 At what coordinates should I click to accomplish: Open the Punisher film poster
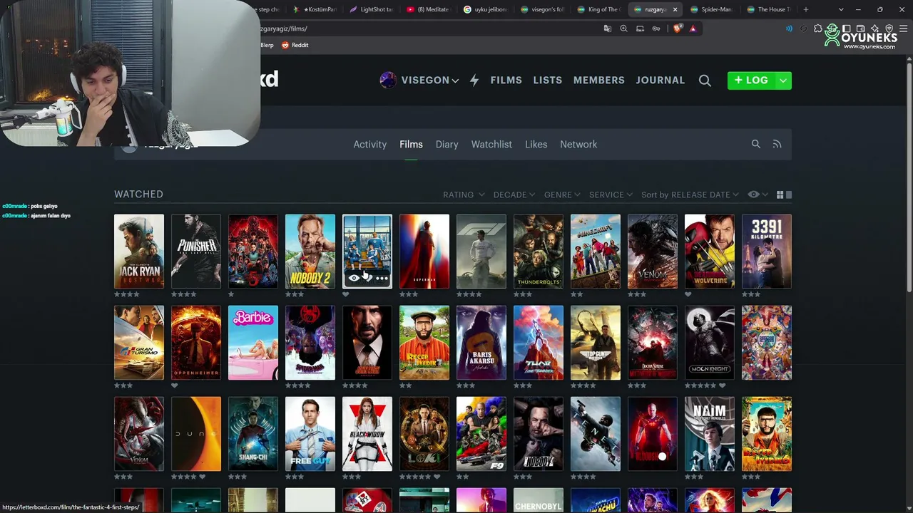196,252
